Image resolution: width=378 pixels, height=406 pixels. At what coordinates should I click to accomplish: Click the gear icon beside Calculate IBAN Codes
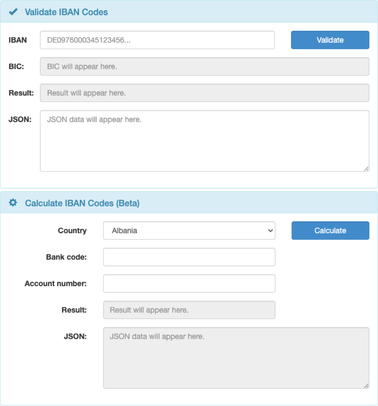coord(13,202)
